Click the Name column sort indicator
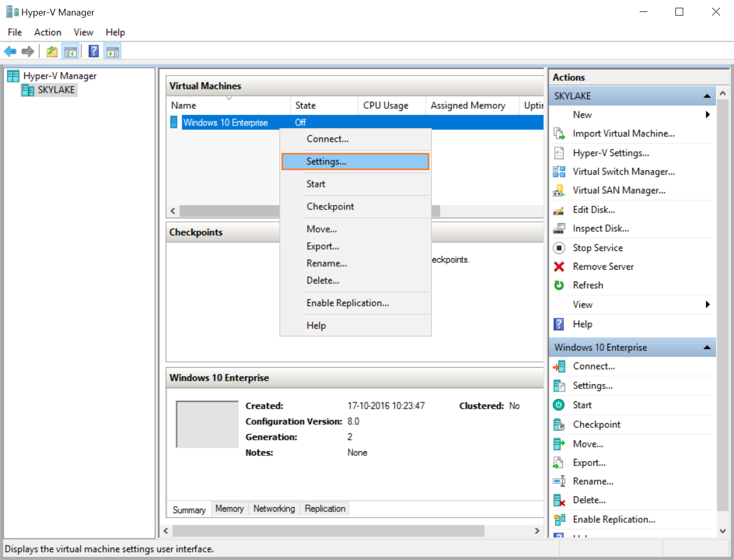This screenshot has height=560, width=734. tap(229, 98)
